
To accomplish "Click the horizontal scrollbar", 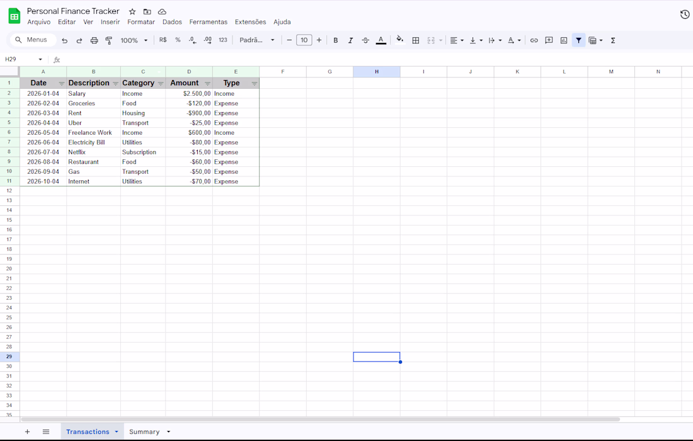I will click(x=320, y=420).
